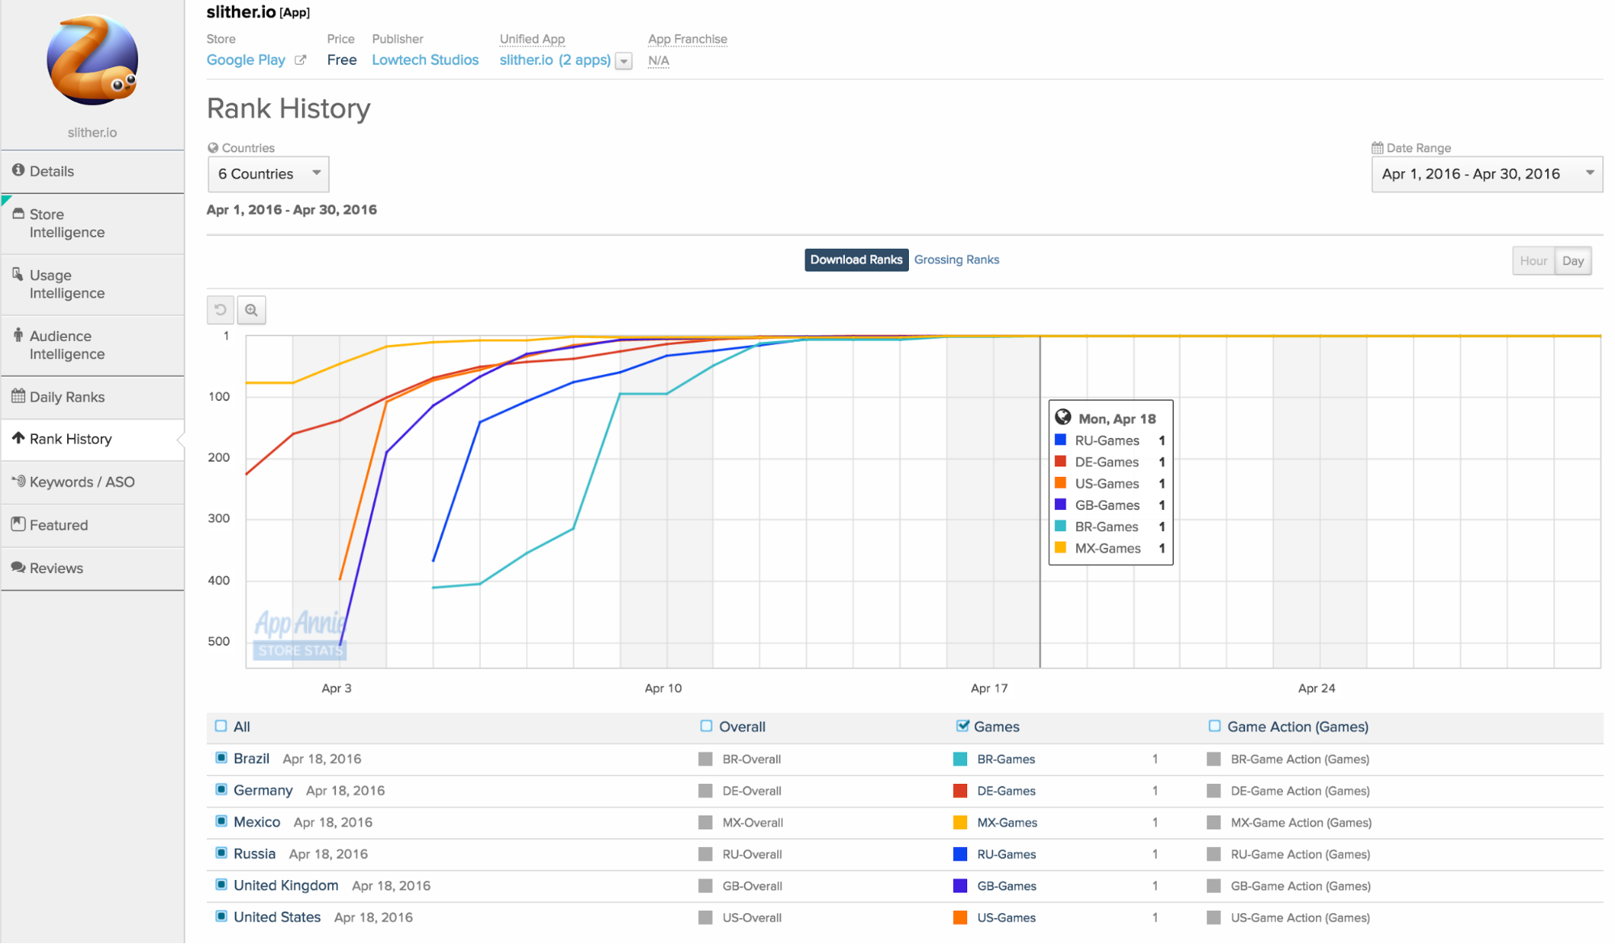Viewport: 1615px width, 944px height.
Task: Open the Featured sidebar item
Action: [x=92, y=525]
